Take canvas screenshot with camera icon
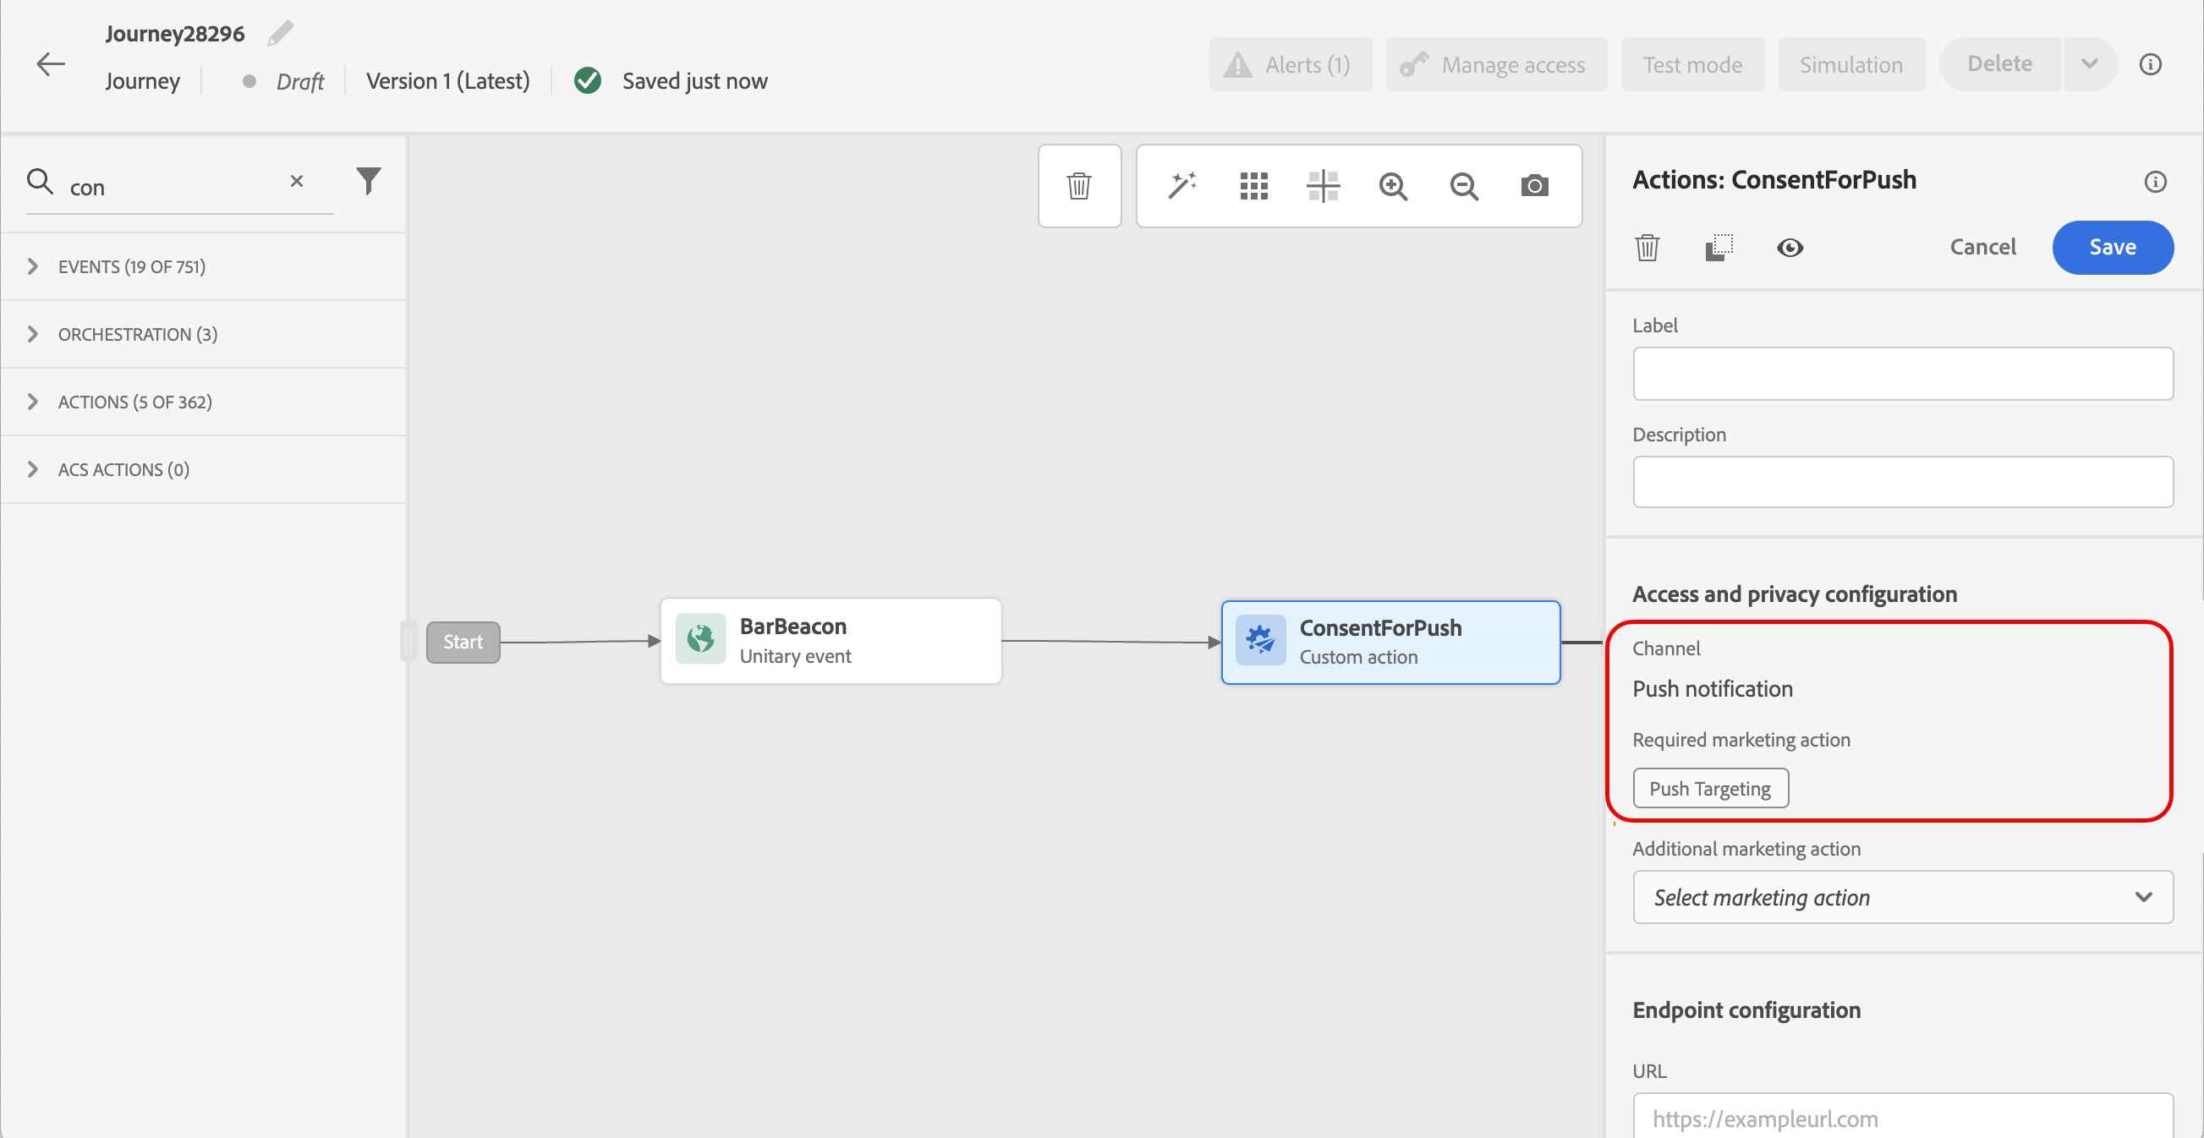Screen dimensions: 2204x1138 (x=1534, y=185)
